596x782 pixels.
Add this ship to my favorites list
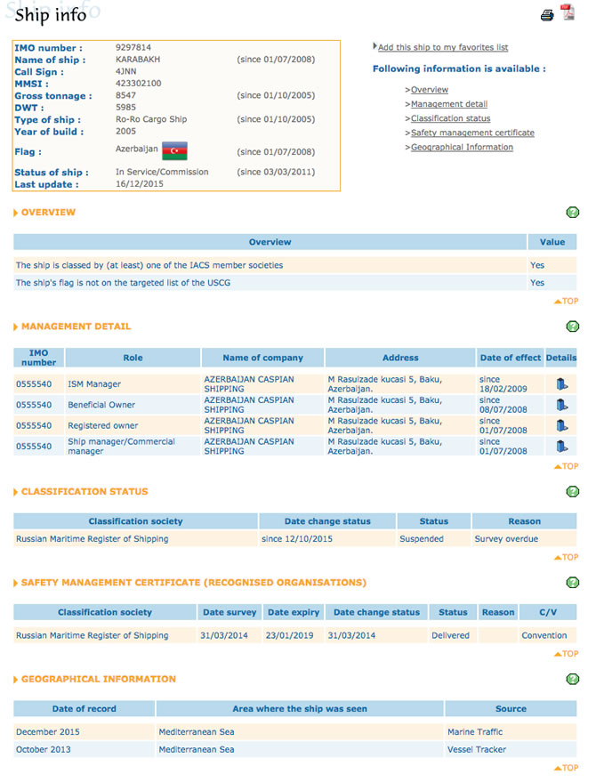(x=442, y=47)
